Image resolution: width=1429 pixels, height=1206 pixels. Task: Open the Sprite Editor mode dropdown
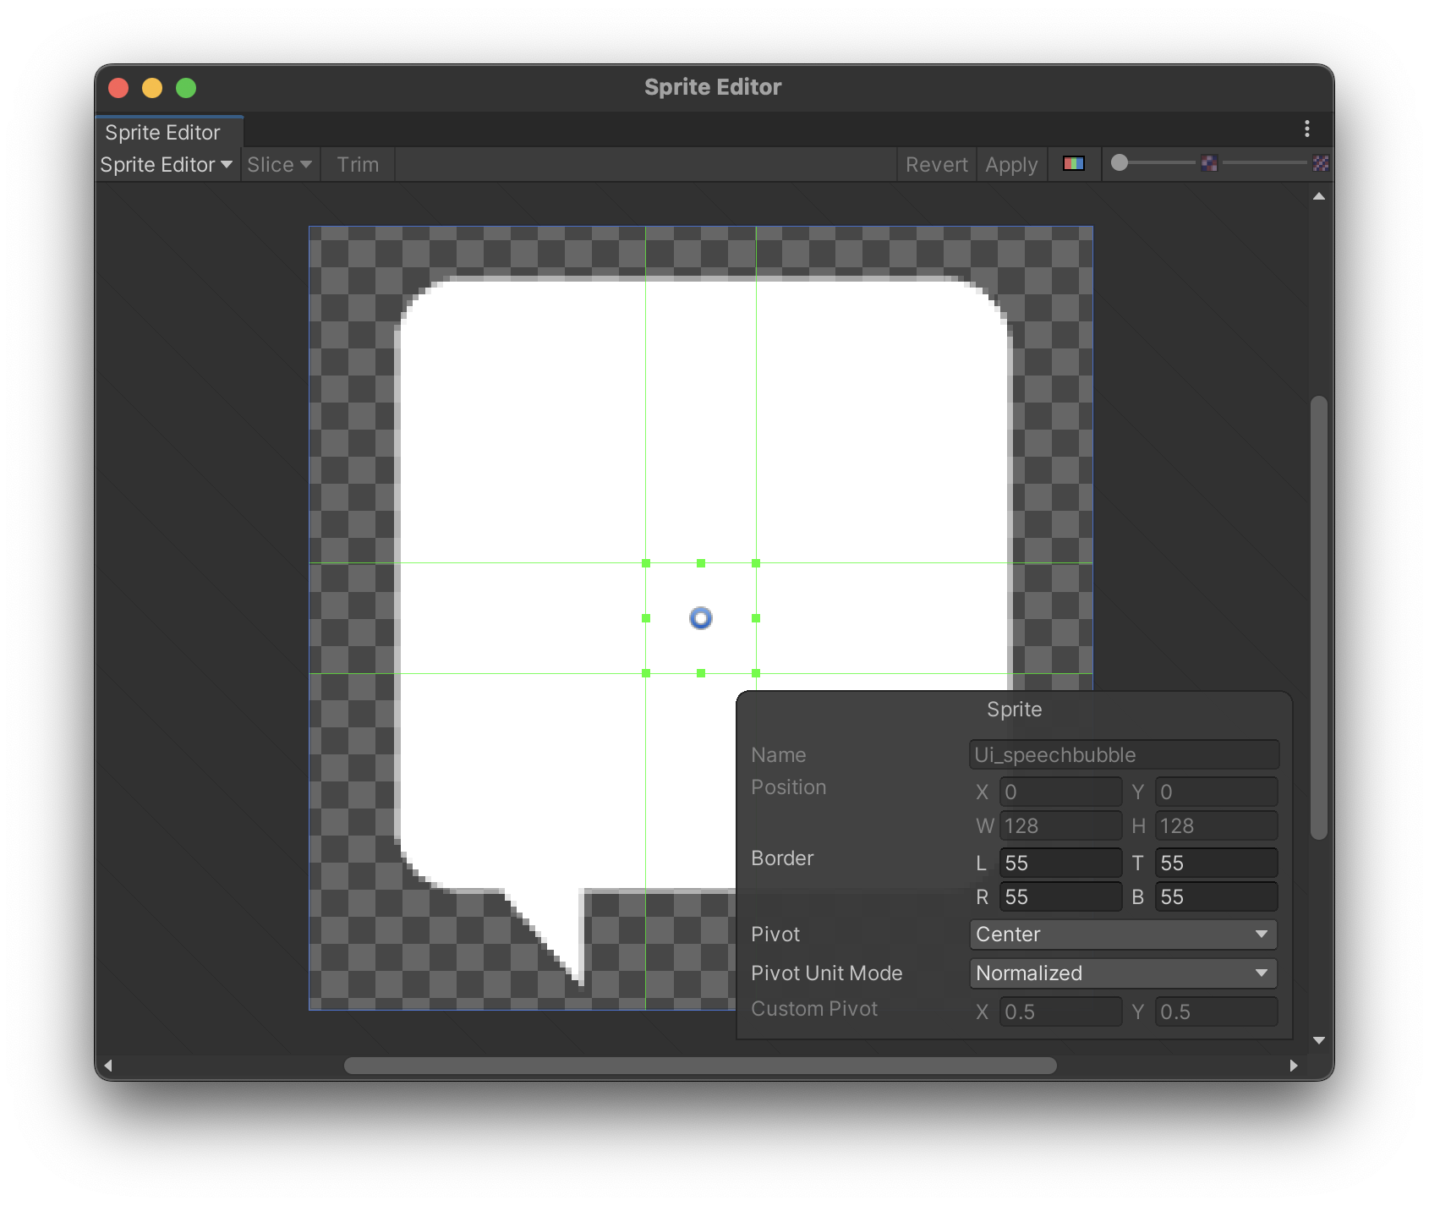(x=167, y=165)
